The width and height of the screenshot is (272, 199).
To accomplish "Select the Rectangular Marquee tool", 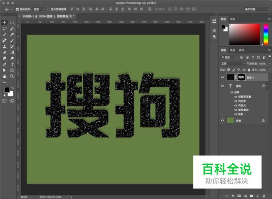I will point(12,22).
